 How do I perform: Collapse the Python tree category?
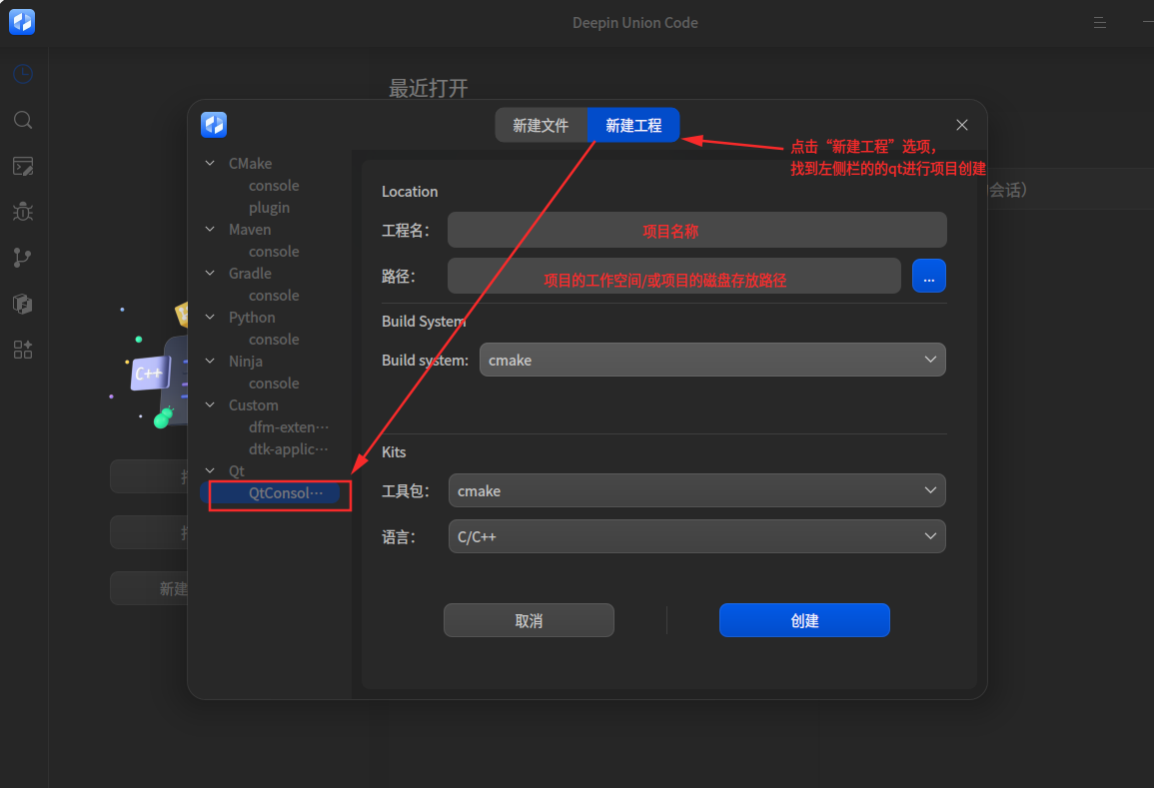point(210,318)
